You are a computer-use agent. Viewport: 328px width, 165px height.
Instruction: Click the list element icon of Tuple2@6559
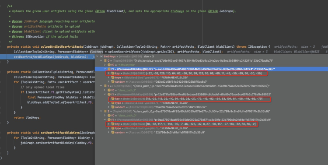coord(105,61)
